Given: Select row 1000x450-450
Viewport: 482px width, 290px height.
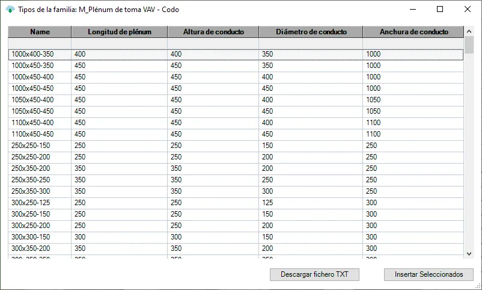Looking at the screenshot, I should pyautogui.click(x=236, y=88).
